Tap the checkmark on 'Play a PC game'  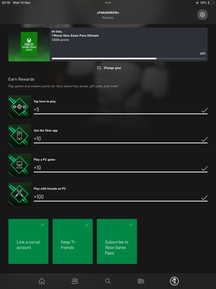click(204, 168)
